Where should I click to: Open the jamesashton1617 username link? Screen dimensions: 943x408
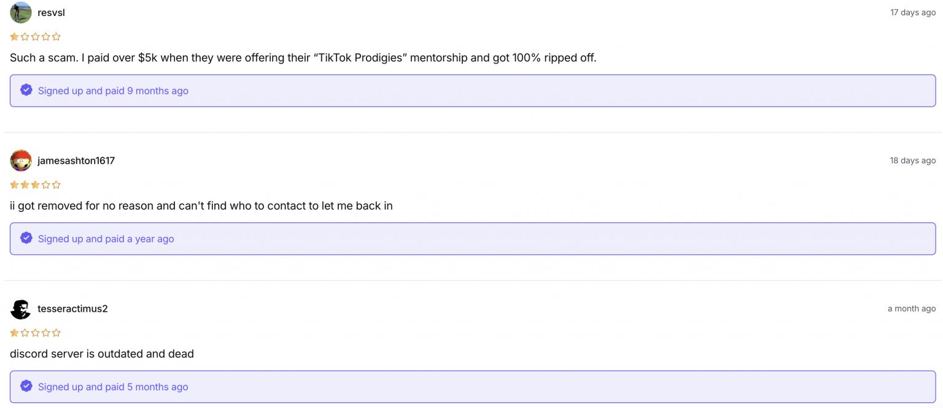[x=76, y=161]
